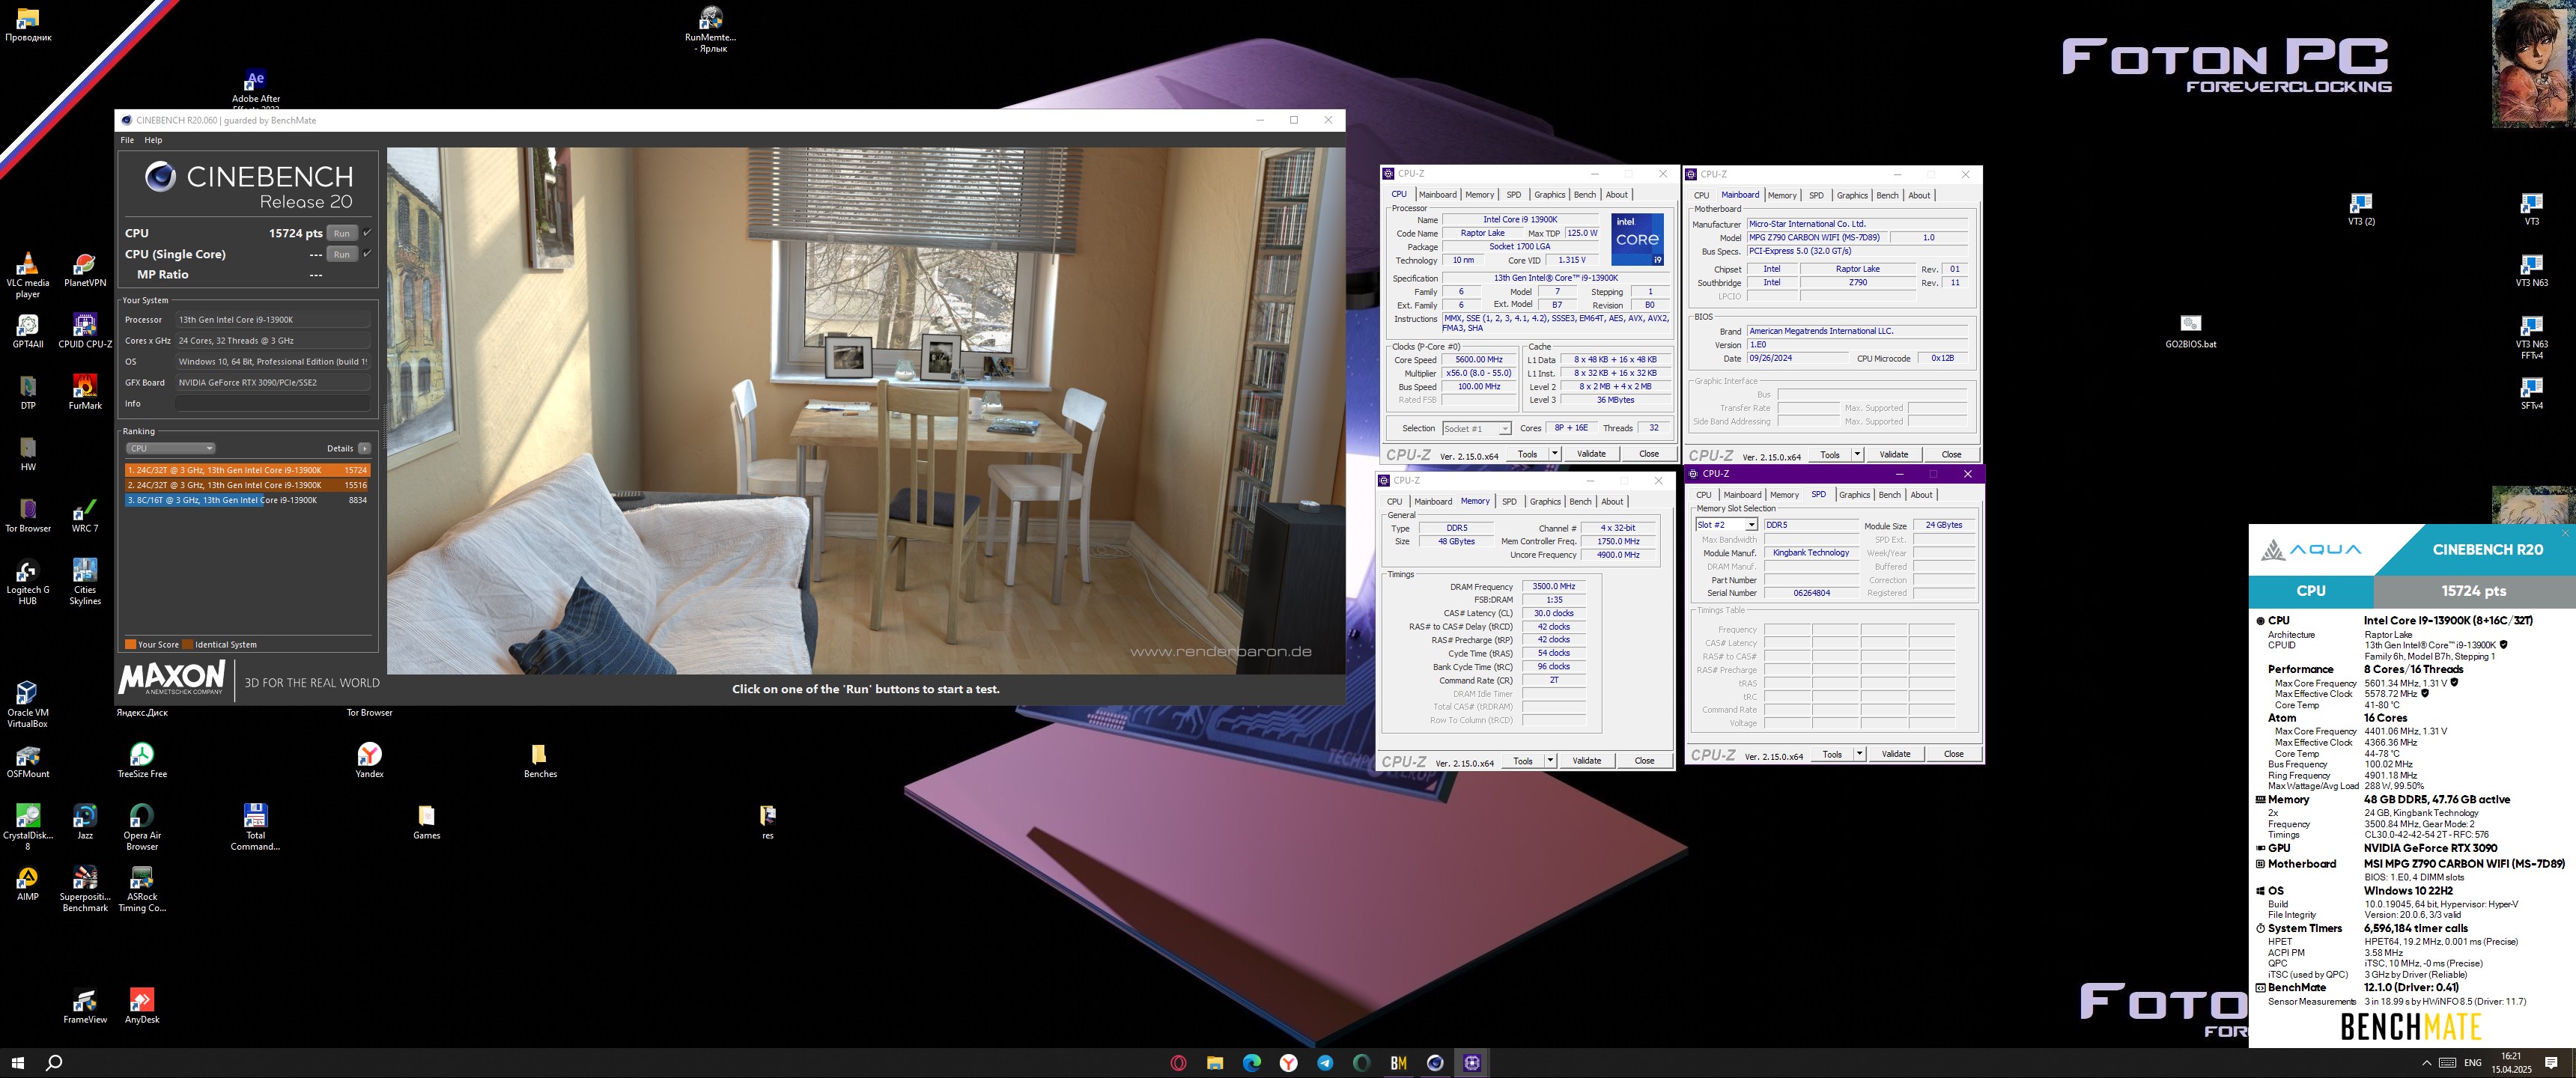Launch Total Commander desktop shortcut
This screenshot has height=1078, width=2576.
click(x=256, y=826)
